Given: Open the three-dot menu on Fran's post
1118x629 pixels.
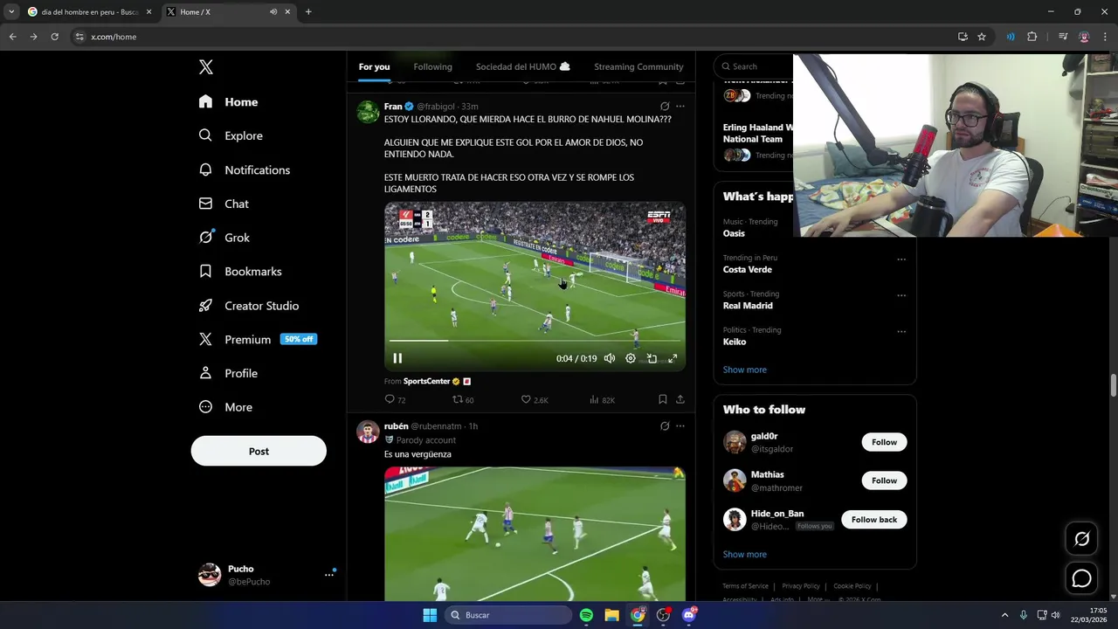Looking at the screenshot, I should tap(680, 107).
